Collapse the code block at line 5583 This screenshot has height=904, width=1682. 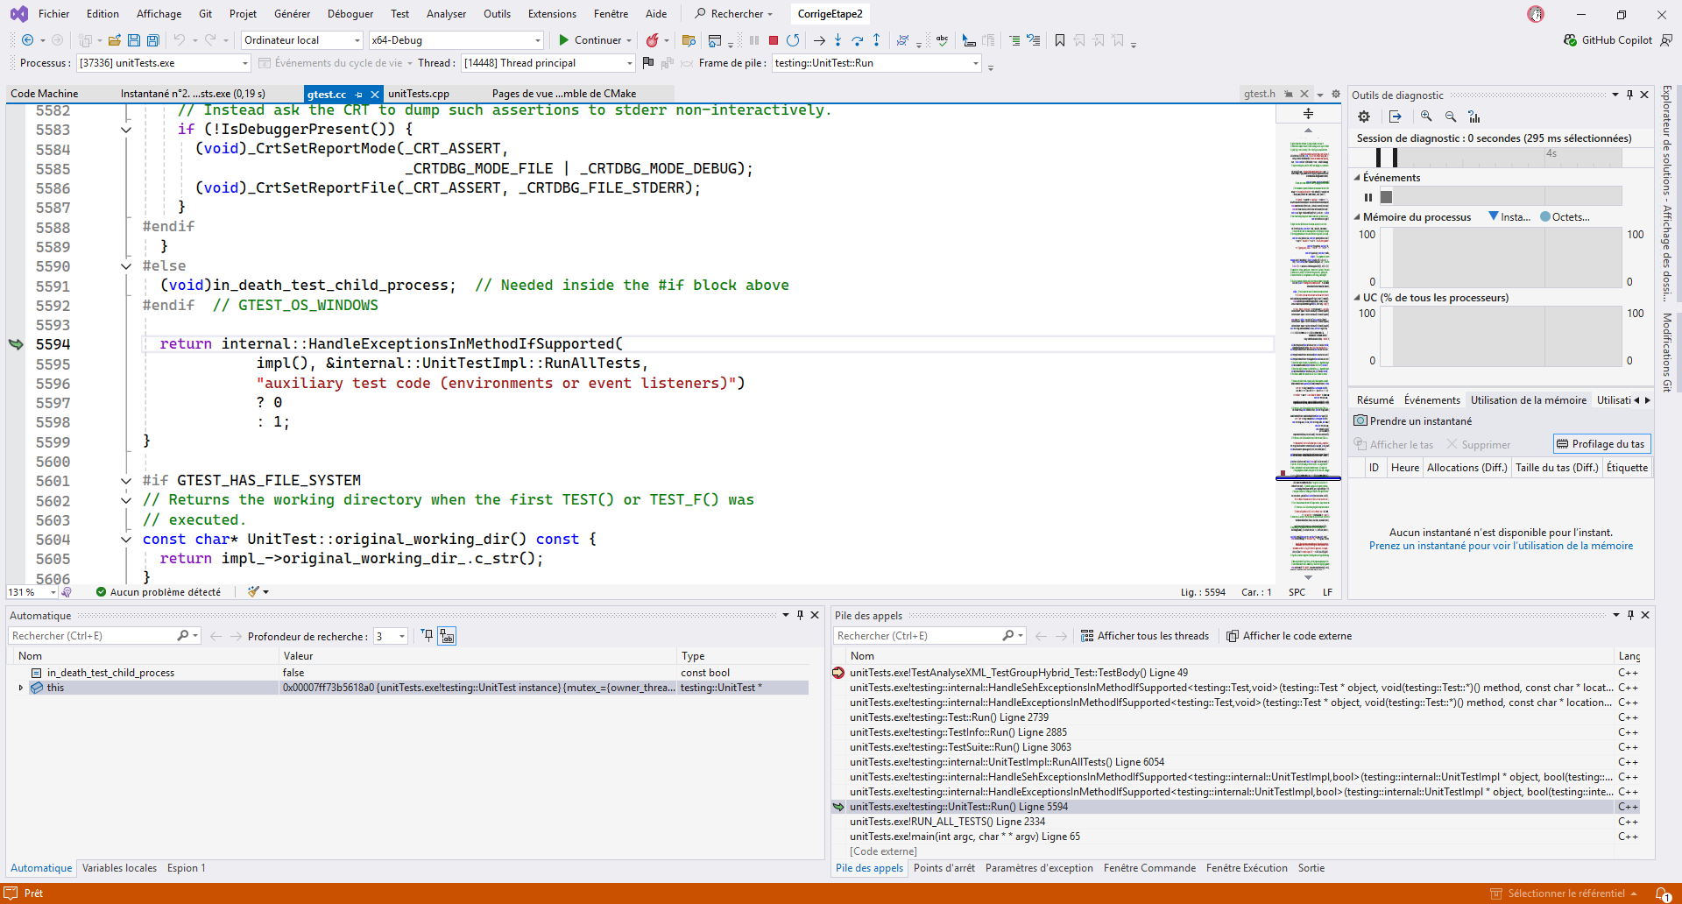pyautogui.click(x=126, y=130)
